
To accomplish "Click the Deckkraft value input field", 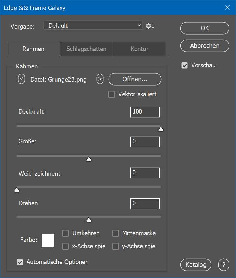I will pyautogui.click(x=145, y=112).
